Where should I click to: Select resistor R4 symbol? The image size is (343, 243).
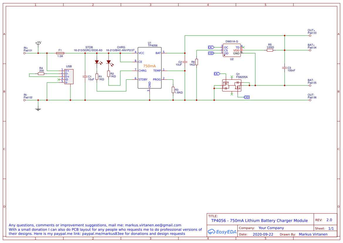pyautogui.click(x=41, y=74)
